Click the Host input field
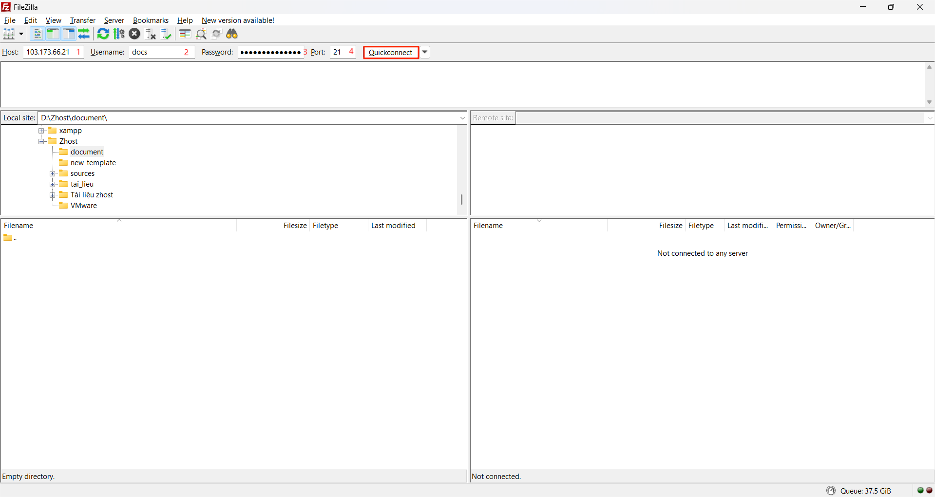This screenshot has height=497, width=935. [x=49, y=52]
